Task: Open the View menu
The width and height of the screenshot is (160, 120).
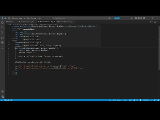Action: (20, 18)
